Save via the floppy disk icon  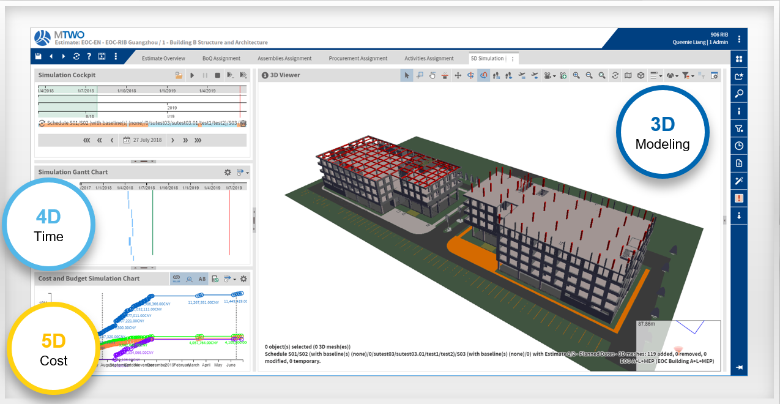[x=39, y=56]
